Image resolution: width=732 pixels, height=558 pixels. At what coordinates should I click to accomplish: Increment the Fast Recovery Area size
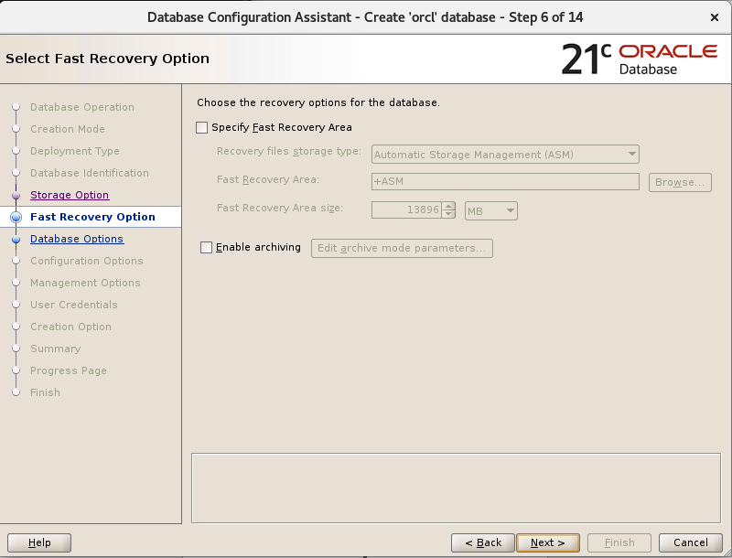tap(447, 208)
